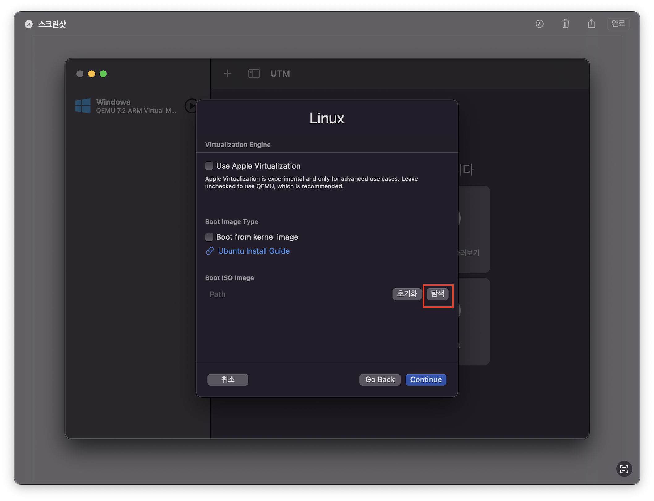654x501 pixels.
Task: Toggle the sidebar panel icon
Action: coord(254,74)
